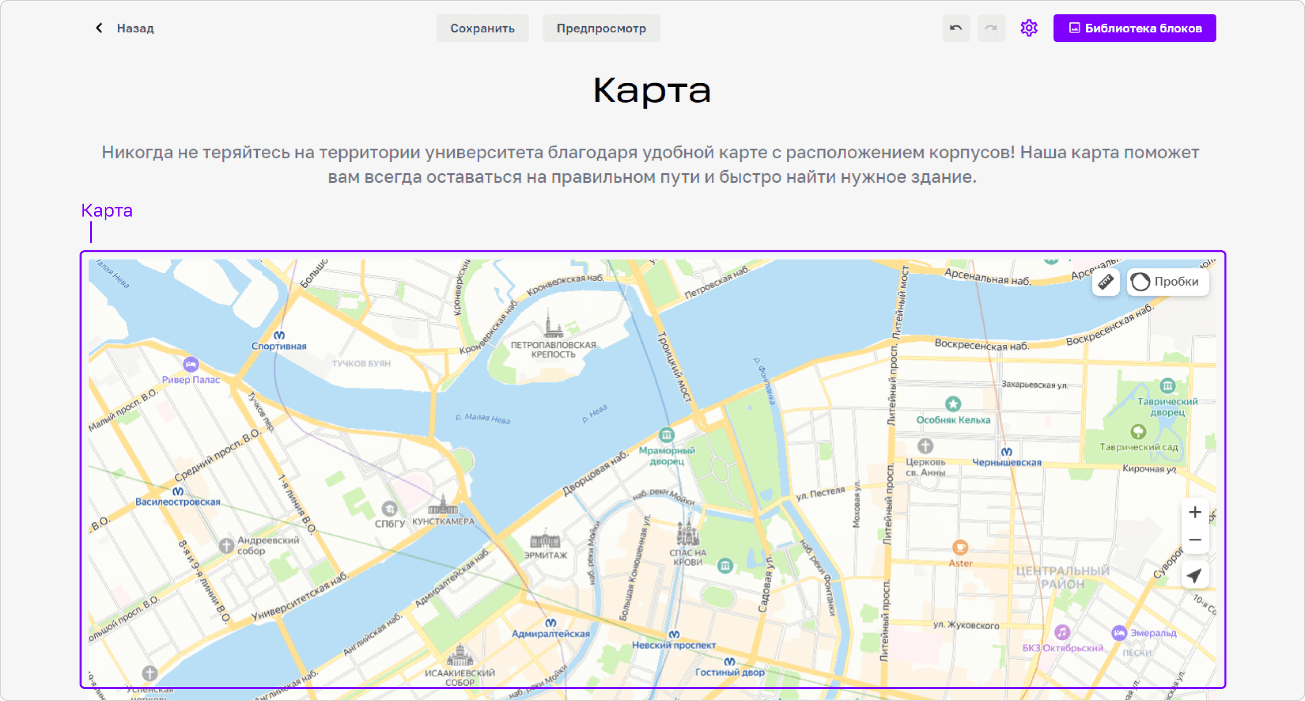Select the Особняк Кельха star marker
Screen dimensions: 1305x701
(953, 404)
